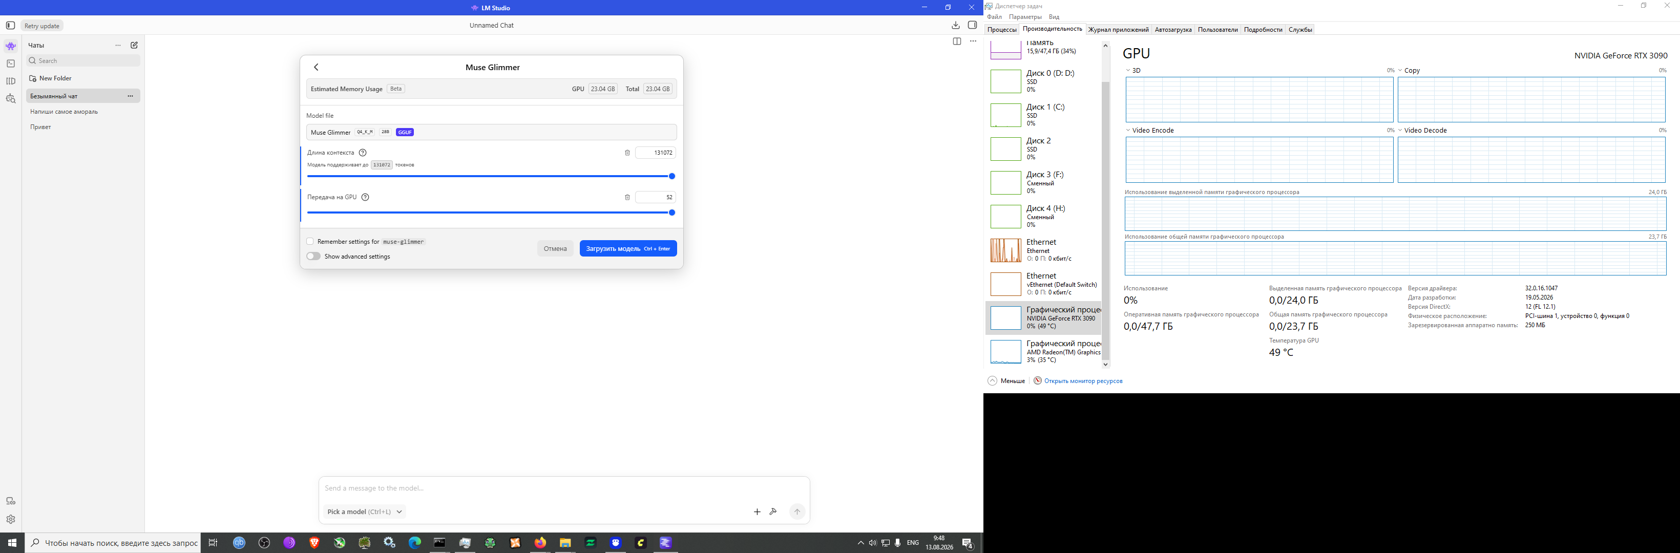This screenshot has height=553, width=1680.
Task: Toggle the right sidebar panel icon
Action: pos(972,26)
